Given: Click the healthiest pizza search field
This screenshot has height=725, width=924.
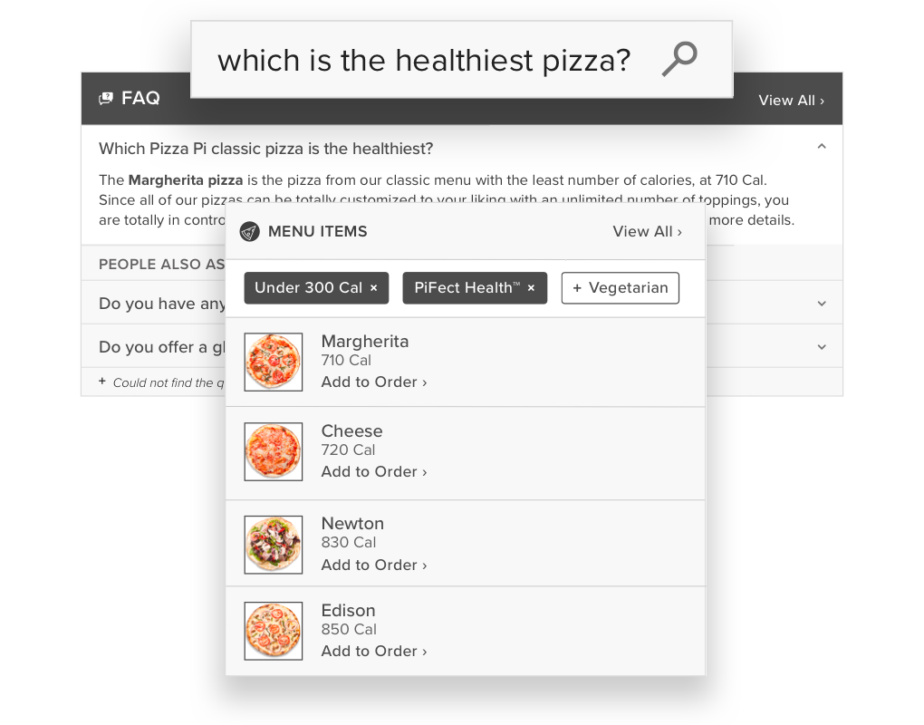Looking at the screenshot, I should (x=423, y=61).
